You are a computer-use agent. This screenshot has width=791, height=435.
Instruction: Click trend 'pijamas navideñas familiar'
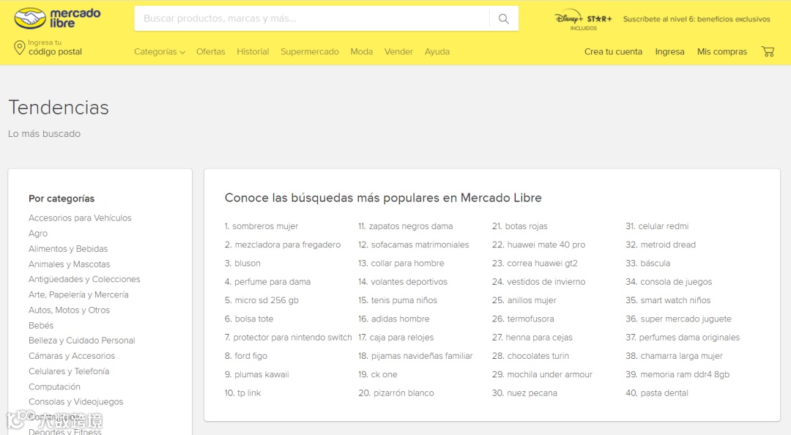point(422,356)
